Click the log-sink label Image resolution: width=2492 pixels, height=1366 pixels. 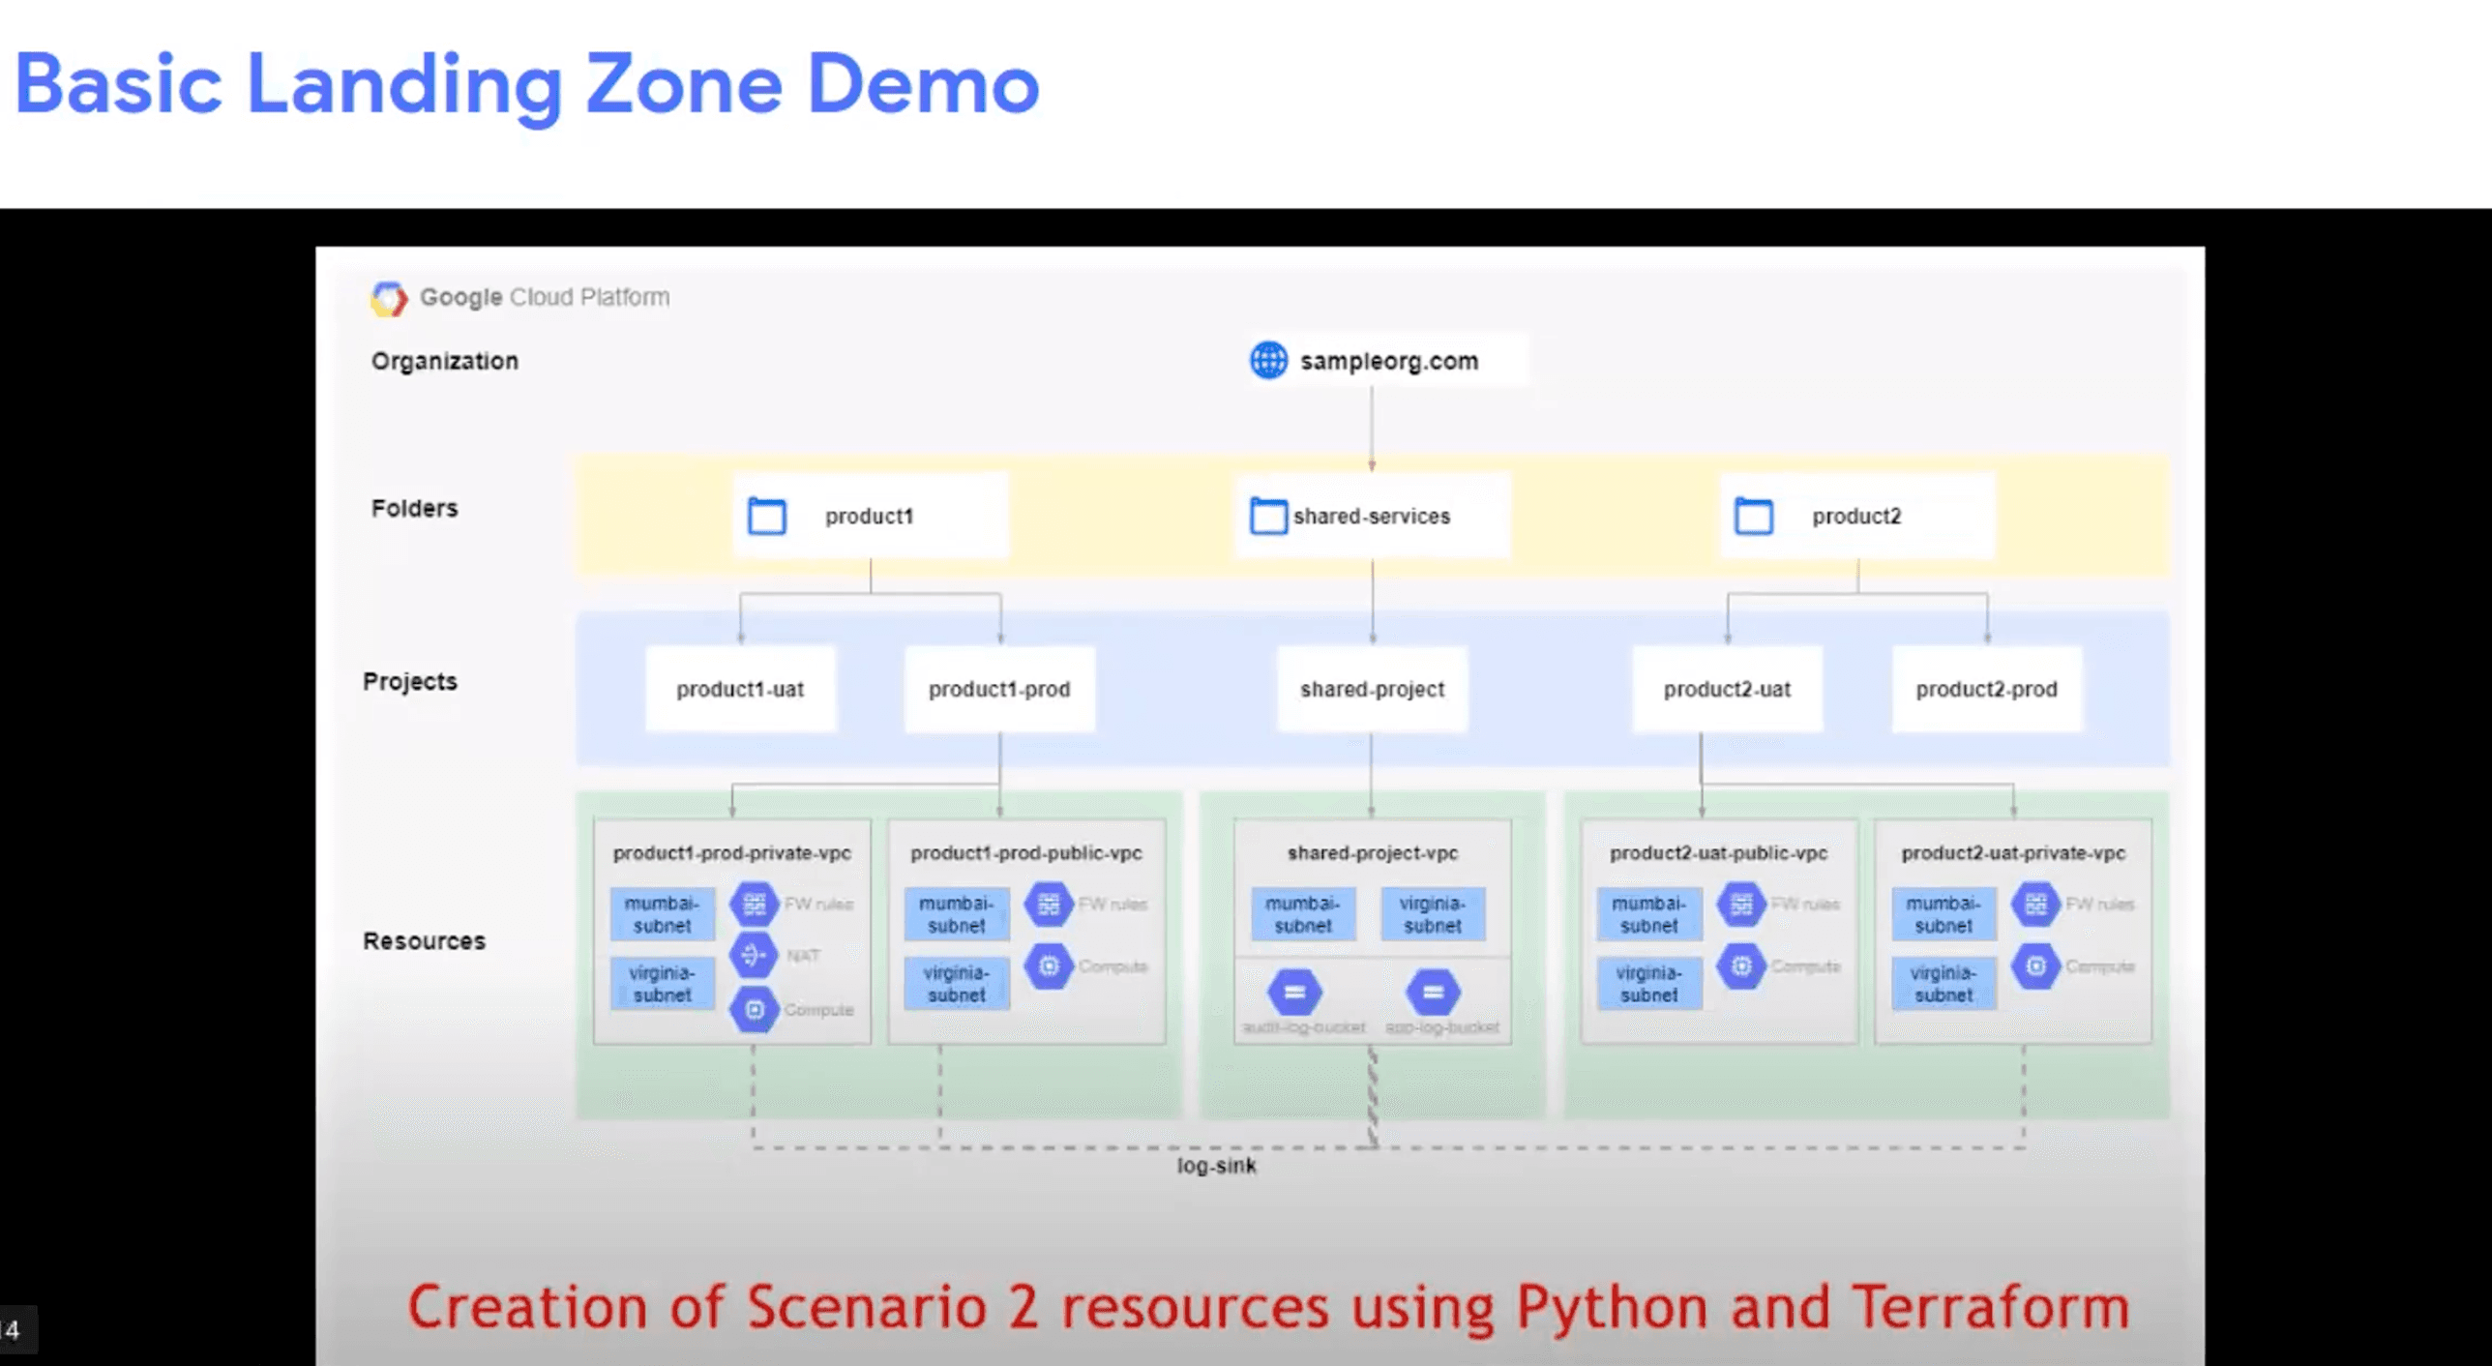(x=1217, y=1167)
